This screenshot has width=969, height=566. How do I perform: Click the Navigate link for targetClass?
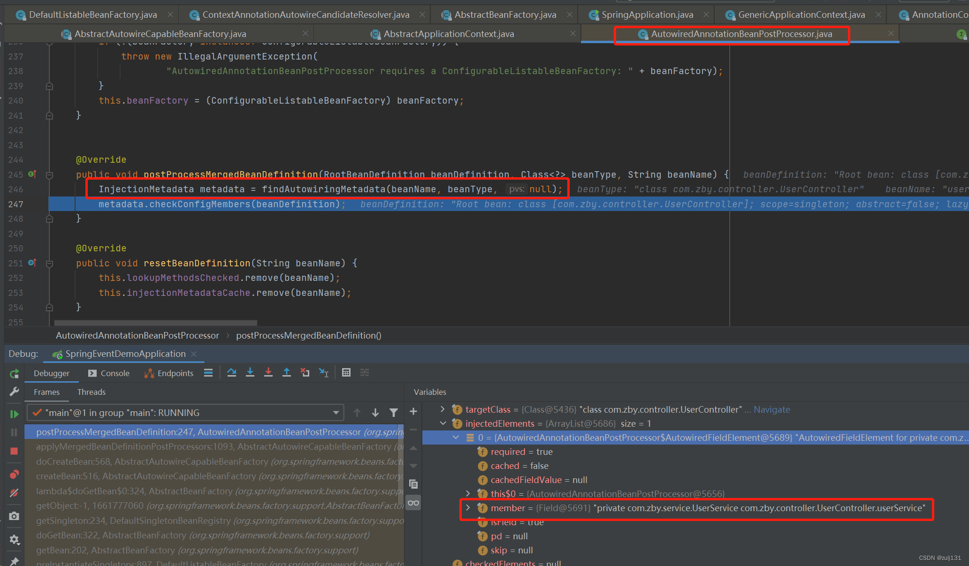tap(771, 409)
